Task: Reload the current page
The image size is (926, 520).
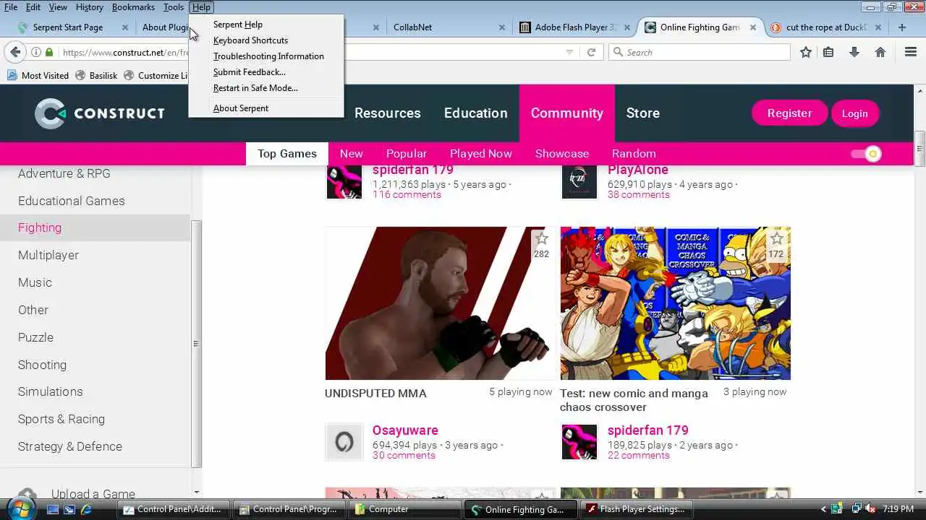Action: (x=591, y=52)
